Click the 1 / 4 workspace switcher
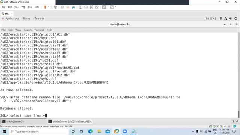Viewport: 240px width, 135px height. coord(235,121)
